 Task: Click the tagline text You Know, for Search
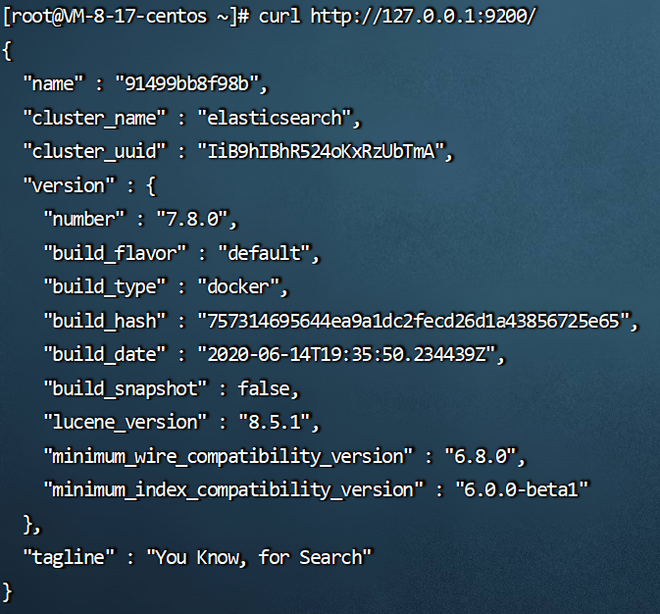259,557
